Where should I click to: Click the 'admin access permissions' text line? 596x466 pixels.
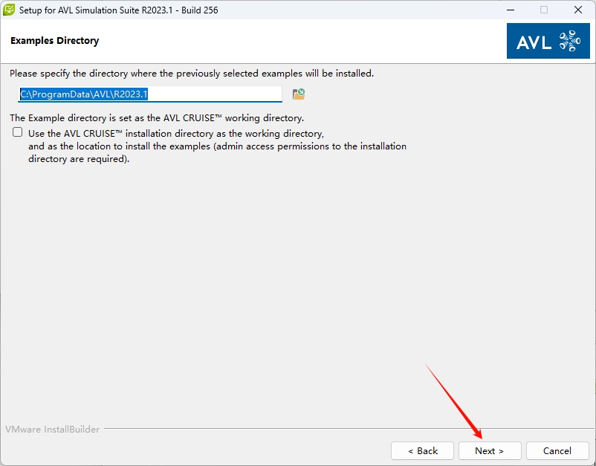point(217,146)
